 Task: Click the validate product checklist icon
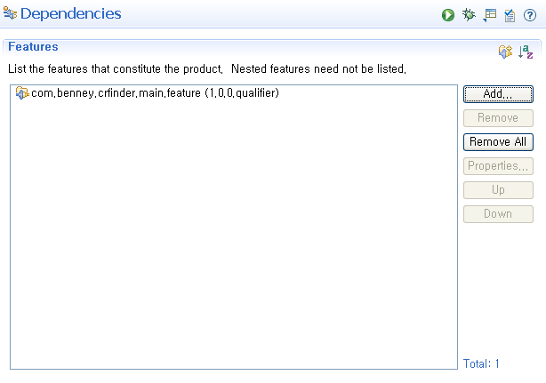(510, 15)
